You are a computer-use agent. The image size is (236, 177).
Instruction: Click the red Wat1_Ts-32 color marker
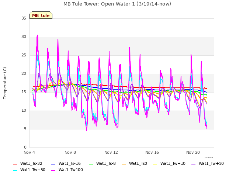click(15, 164)
